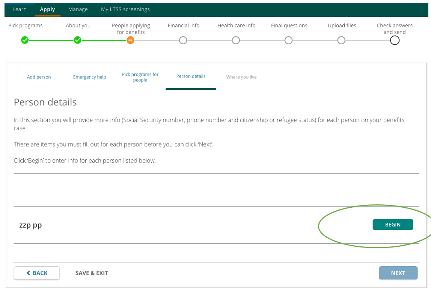Screen dimensions: 431x291
Task: Open the Add person sub-tab
Action: pos(39,77)
